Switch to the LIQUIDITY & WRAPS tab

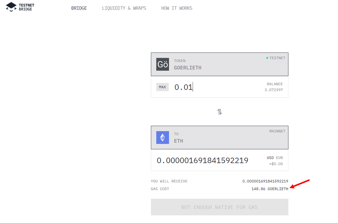pos(124,8)
